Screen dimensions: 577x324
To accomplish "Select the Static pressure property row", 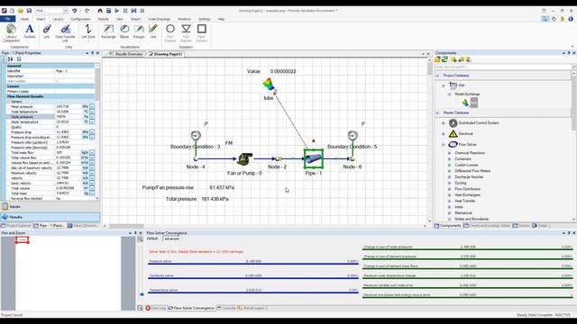I will pos(50,117).
